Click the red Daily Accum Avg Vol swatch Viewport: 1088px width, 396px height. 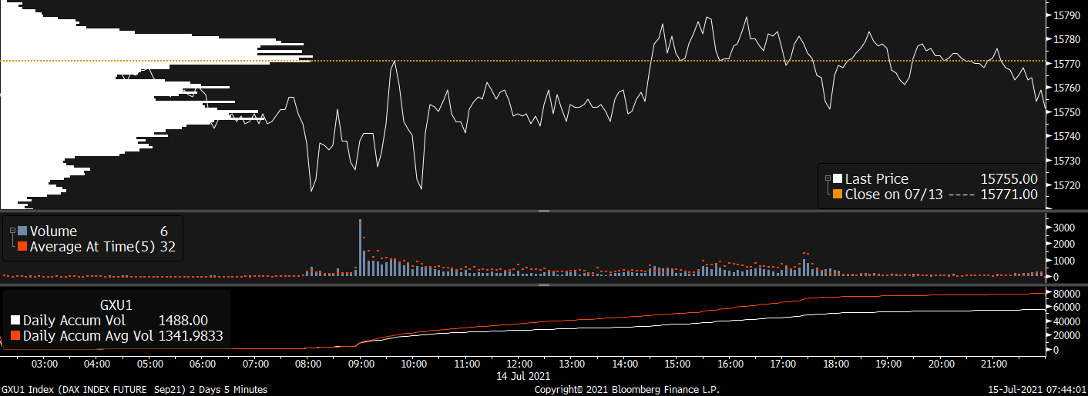tap(15, 336)
